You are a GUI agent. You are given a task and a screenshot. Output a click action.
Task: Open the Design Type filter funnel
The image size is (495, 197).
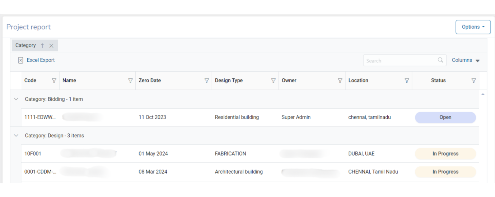click(273, 81)
